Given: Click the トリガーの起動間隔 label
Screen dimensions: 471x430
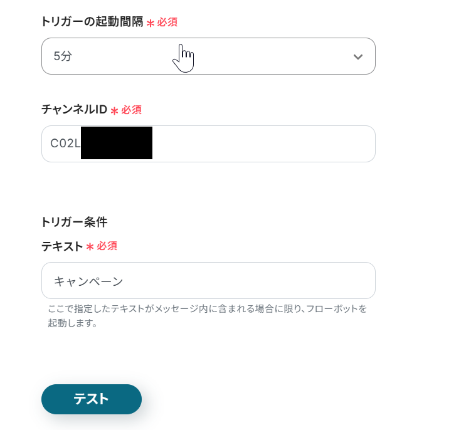Looking at the screenshot, I should click(x=92, y=22).
